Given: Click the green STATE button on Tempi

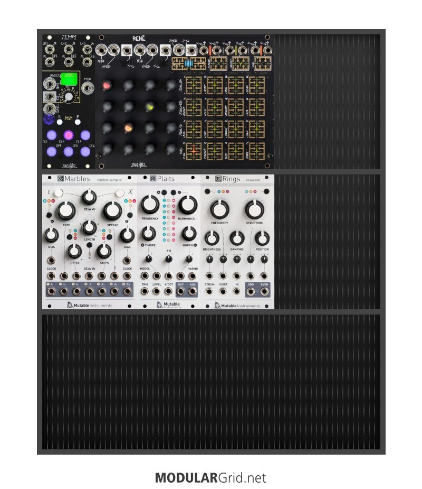Looking at the screenshot, I should pos(69,79).
